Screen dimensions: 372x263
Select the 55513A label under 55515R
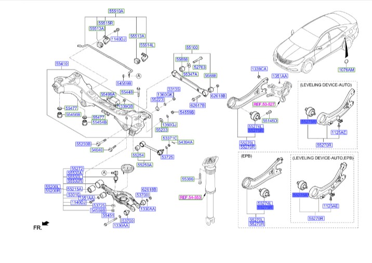(x=97, y=29)
